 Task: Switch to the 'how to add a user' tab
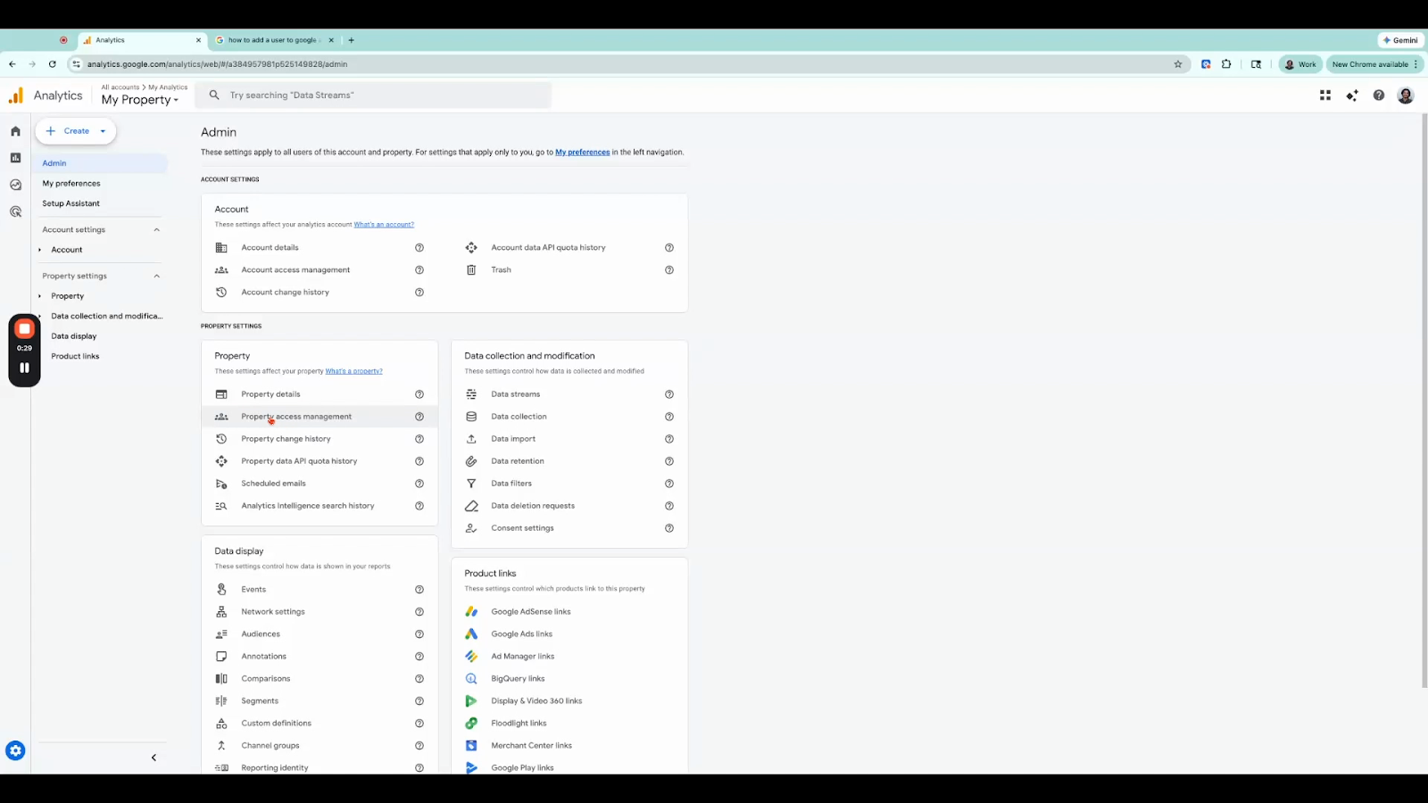275,40
